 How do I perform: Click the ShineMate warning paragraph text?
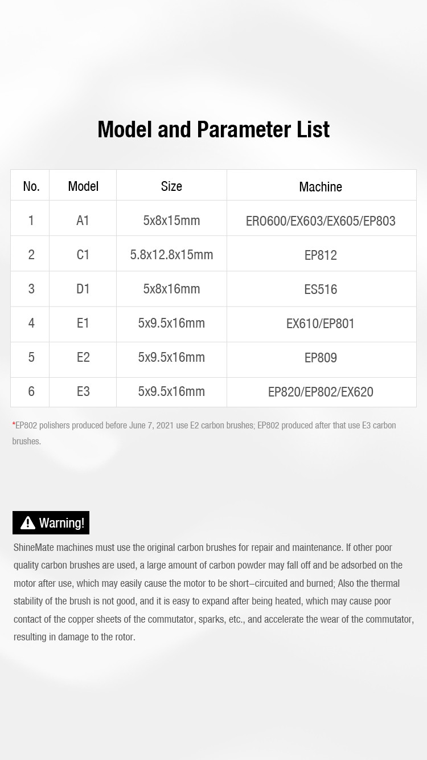(213, 592)
